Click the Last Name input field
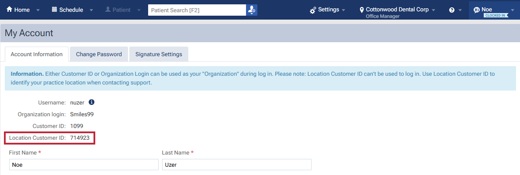 pos(236,165)
